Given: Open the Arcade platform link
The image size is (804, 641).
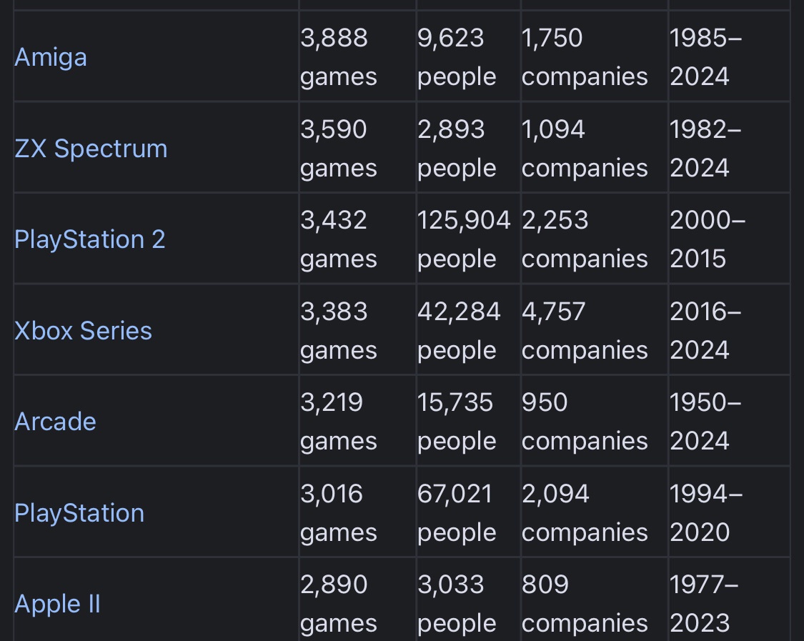Looking at the screenshot, I should (55, 422).
